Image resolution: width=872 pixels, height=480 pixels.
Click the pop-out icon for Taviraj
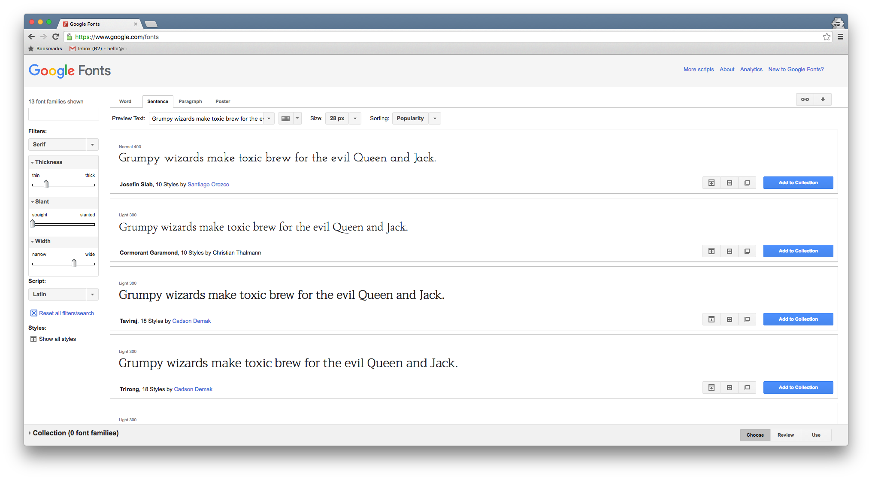tap(747, 319)
